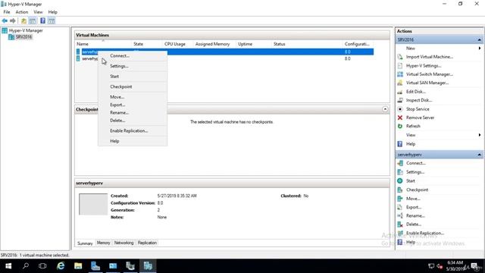Click the Show/Hide Action Pane toolbar icon
Screen dimensions: 485x273
pyautogui.click(x=52, y=20)
